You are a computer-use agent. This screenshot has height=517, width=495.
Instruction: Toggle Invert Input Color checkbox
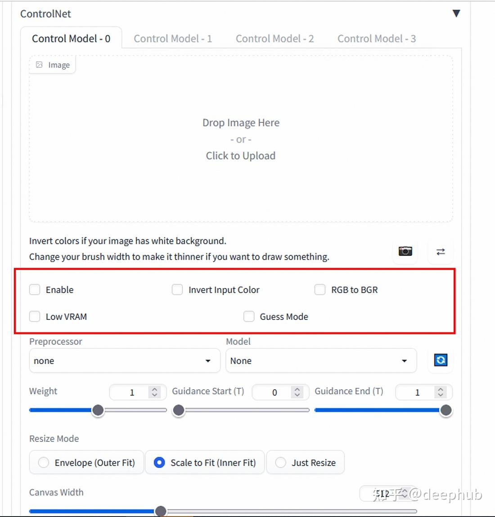[177, 289]
